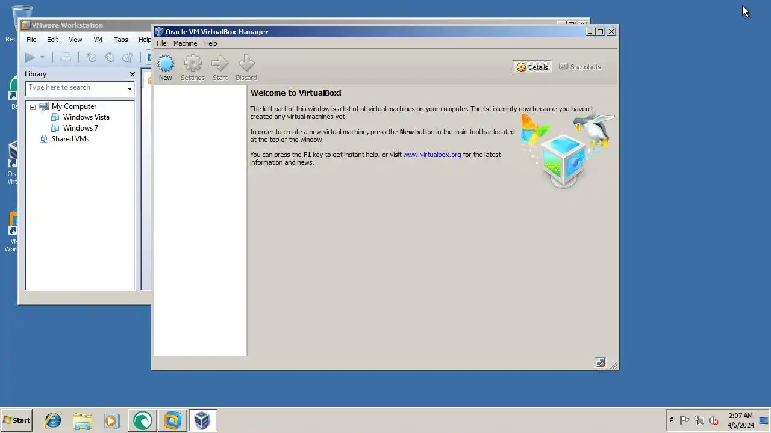Click the VMware Workstation title bar icon

coord(25,25)
